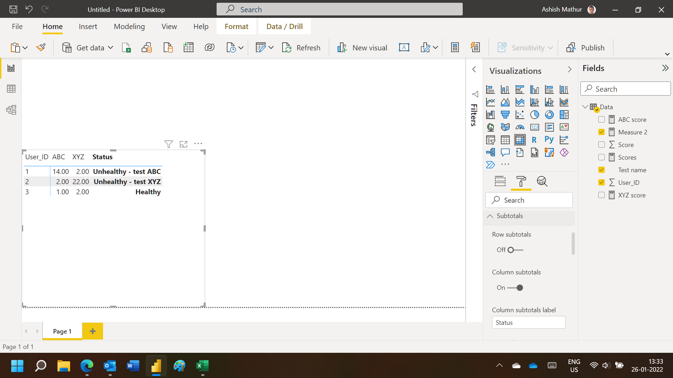Open More options ellipsis on the visual
The image size is (673, 378).
pos(198,143)
